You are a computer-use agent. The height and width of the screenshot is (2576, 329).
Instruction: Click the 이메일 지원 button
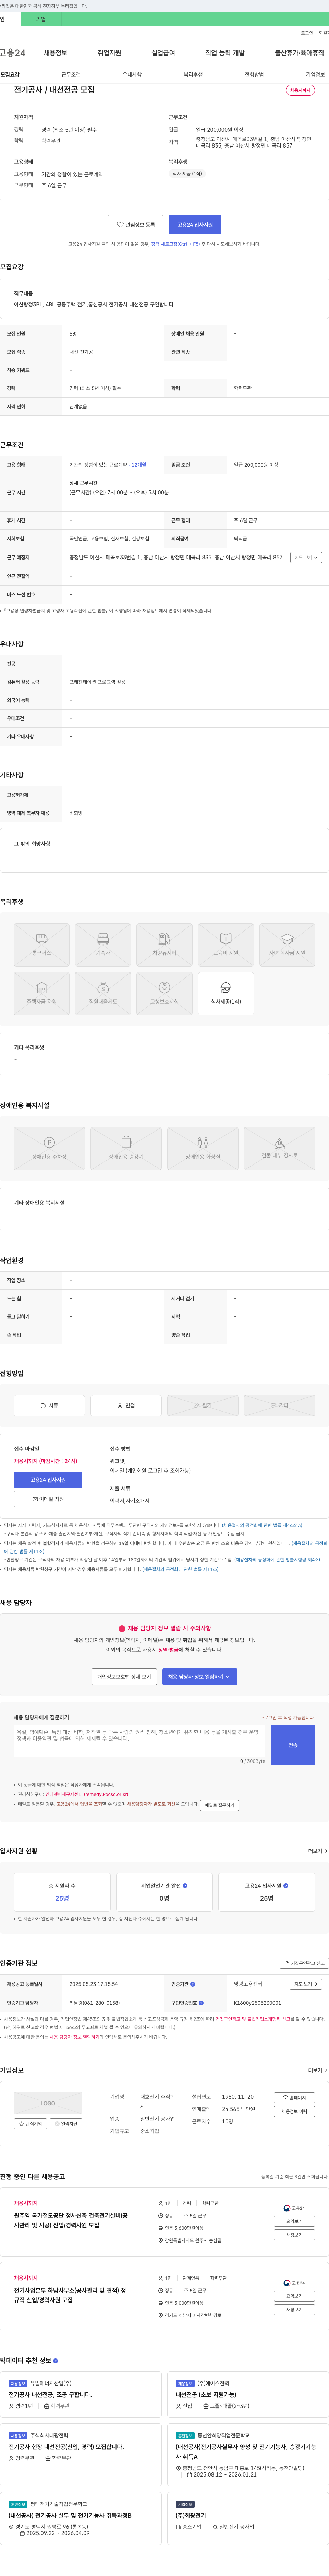(48, 1499)
